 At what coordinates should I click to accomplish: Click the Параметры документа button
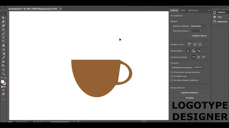(190, 92)
